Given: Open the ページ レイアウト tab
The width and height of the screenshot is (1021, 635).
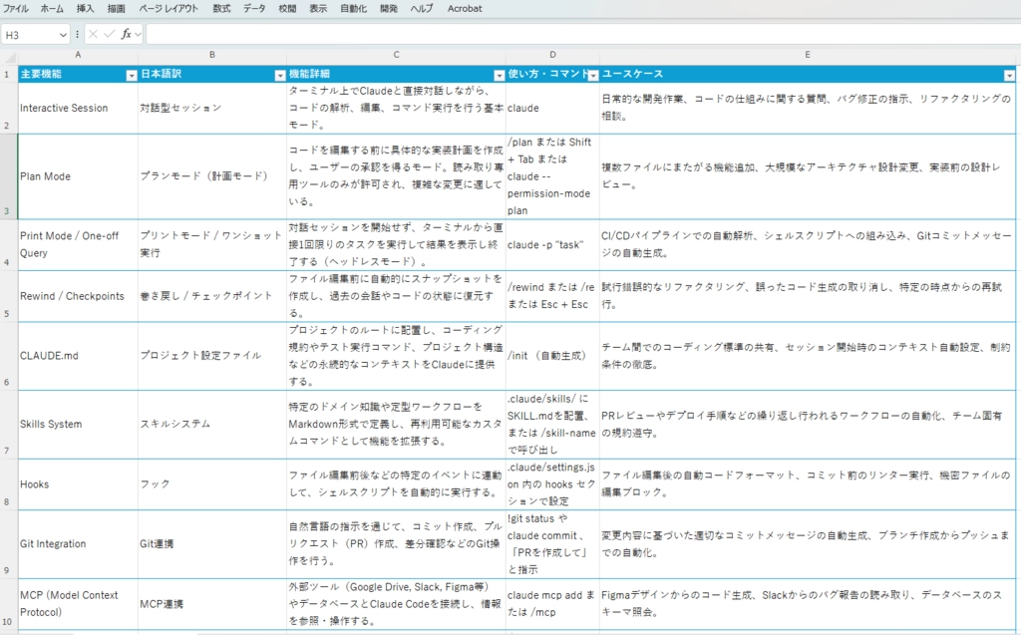Looking at the screenshot, I should tap(169, 8).
